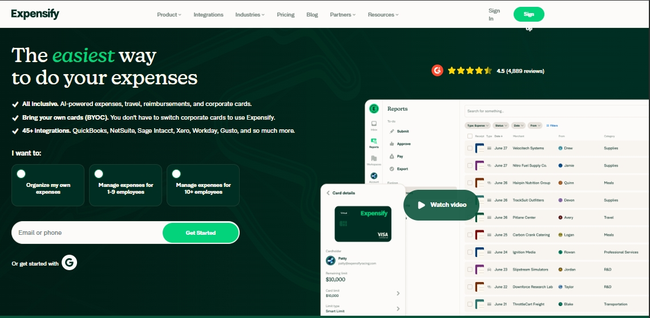
Task: Select "Organize my own expenses" option
Action: (48, 185)
